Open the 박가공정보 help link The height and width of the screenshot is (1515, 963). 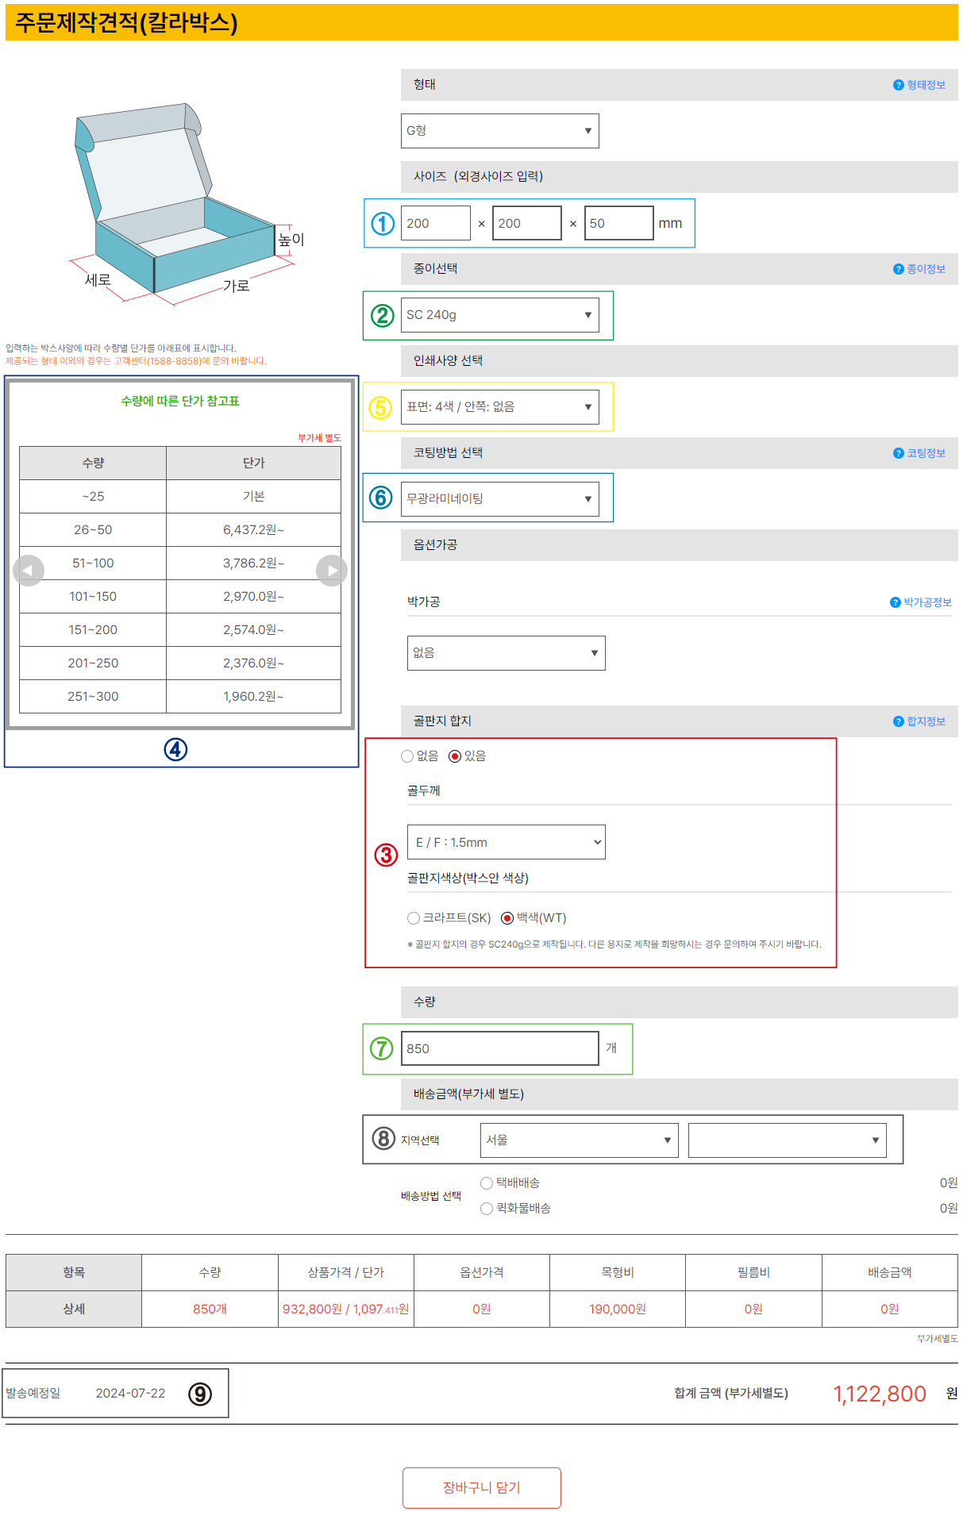click(921, 602)
